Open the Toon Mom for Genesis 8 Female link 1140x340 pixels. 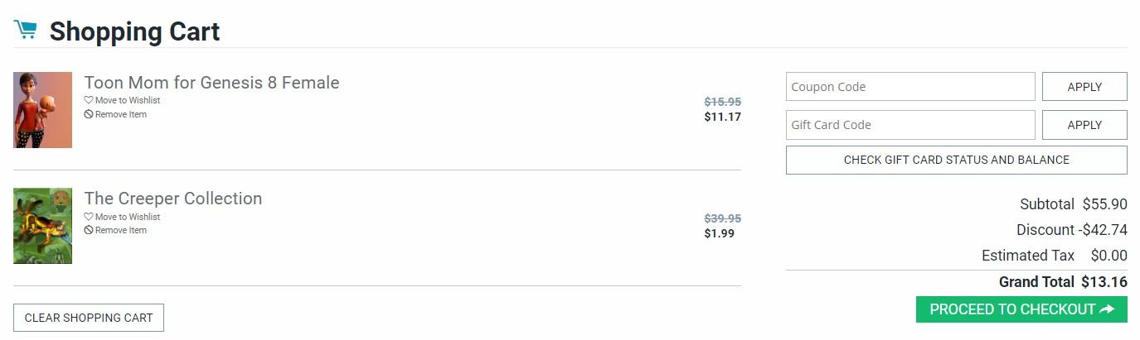(211, 83)
